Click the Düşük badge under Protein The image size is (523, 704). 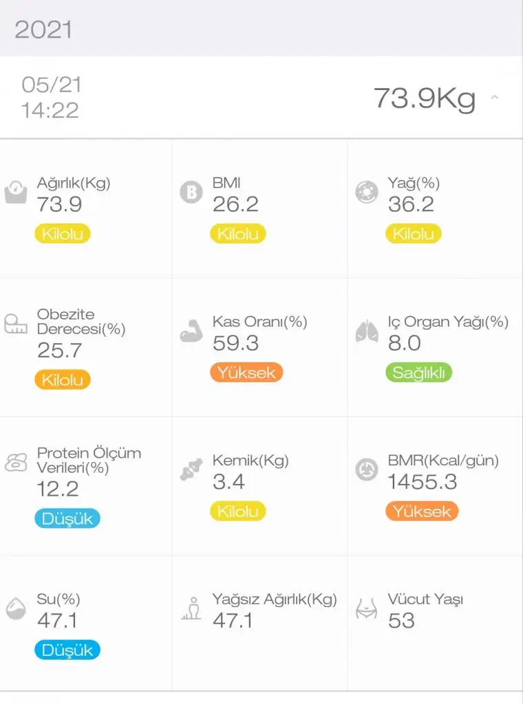point(67,518)
